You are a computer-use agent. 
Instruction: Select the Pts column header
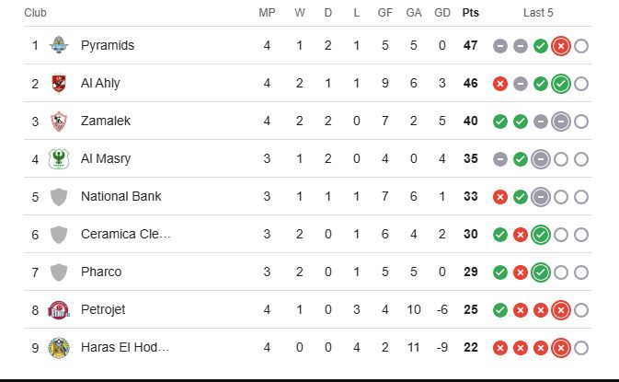pos(471,13)
